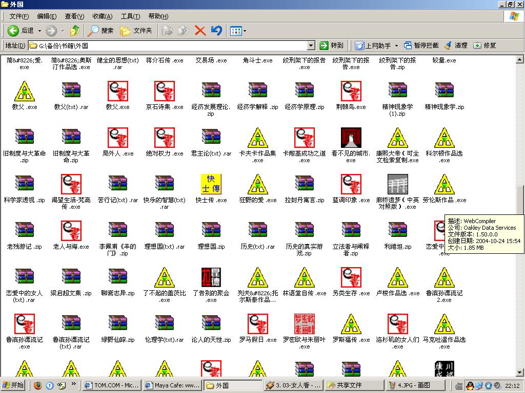Open the 工具(T) menu
The height and width of the screenshot is (393, 525).
[130, 16]
